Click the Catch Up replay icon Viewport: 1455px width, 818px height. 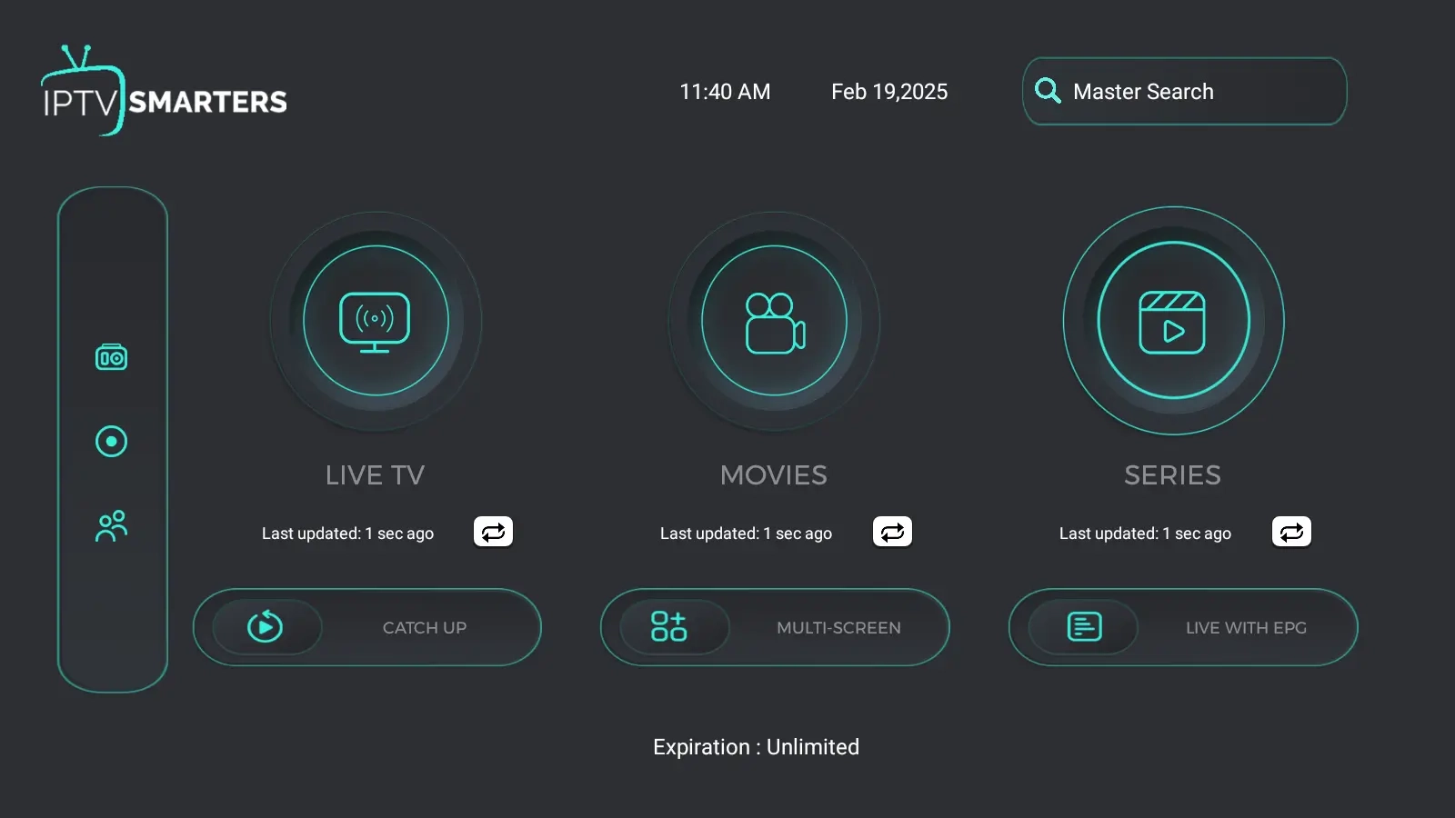tap(266, 626)
